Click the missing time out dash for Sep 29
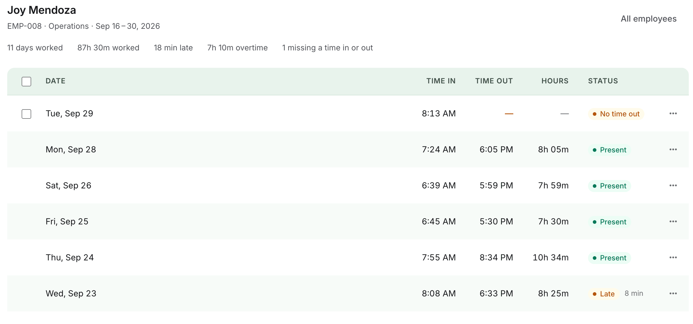Image resolution: width=693 pixels, height=324 pixels. (x=509, y=114)
